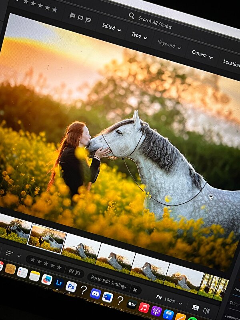
Task: Rate selected photo five stars below filmstrip
Action: pyautogui.click(x=59, y=267)
